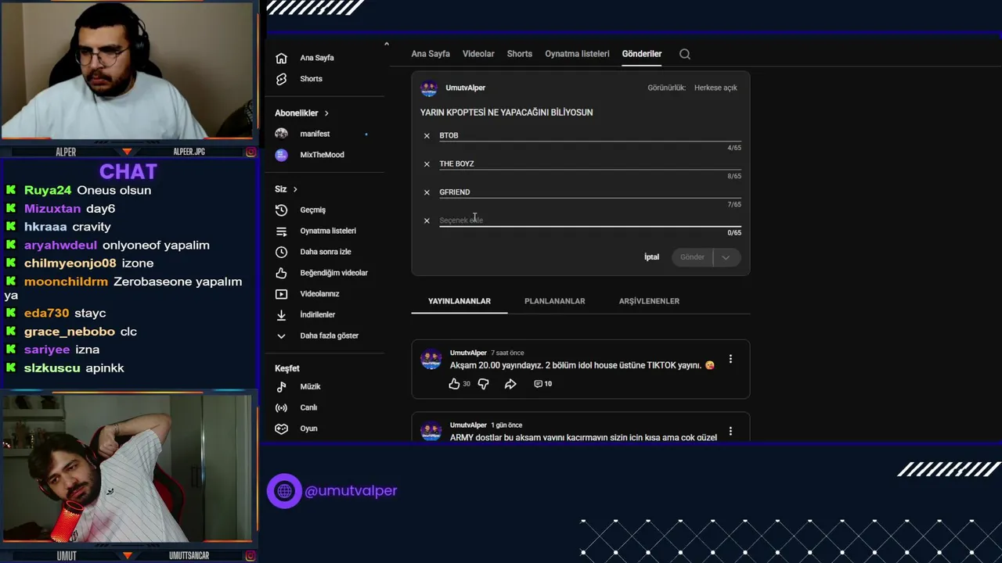Open options menu for Akşam 20.00 post
This screenshot has width=1002, height=563.
pos(730,359)
